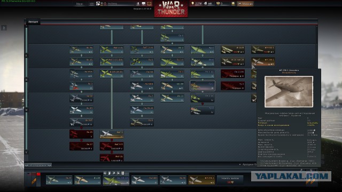Open the orange mail icon in top bar
The height and width of the screenshot is (192, 342).
(x=149, y=4)
